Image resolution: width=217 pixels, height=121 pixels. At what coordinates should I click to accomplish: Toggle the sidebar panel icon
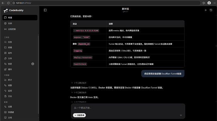pos(45,10)
